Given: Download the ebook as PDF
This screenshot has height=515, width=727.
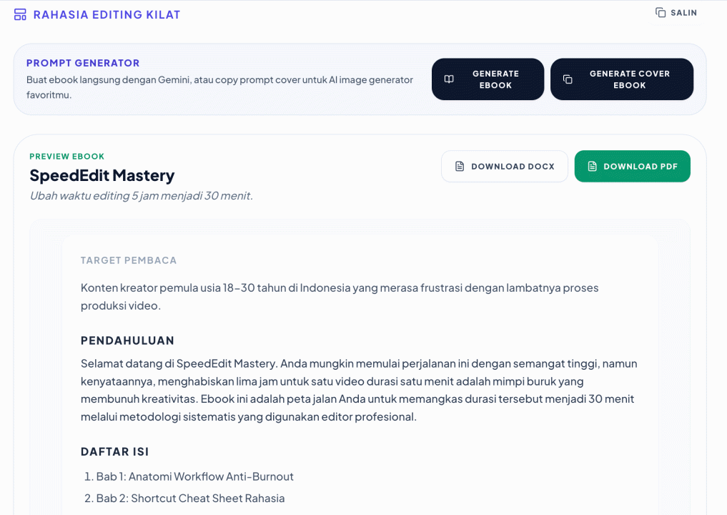Looking at the screenshot, I should click(633, 166).
